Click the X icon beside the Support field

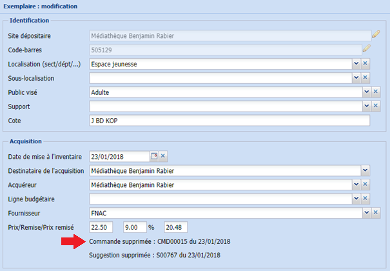pos(376,106)
